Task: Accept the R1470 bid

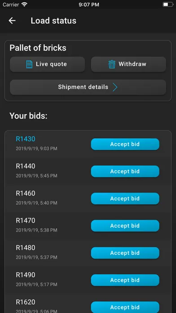Action: point(125,226)
